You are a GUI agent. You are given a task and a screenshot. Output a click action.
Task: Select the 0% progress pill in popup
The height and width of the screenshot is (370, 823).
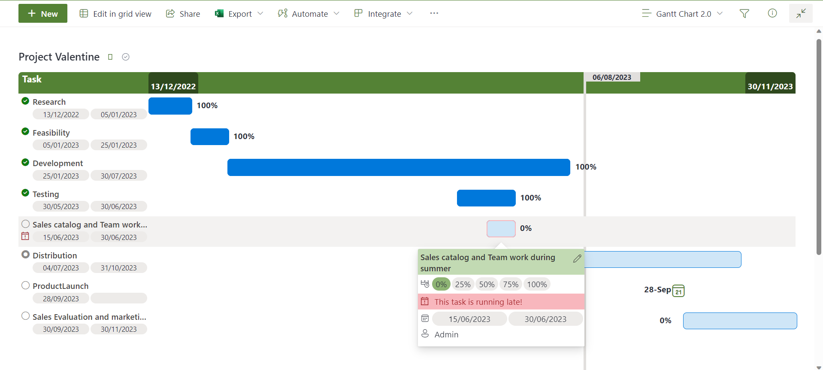tap(441, 284)
